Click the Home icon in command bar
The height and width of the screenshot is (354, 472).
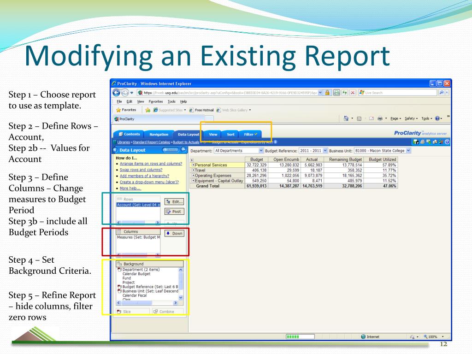click(346, 118)
